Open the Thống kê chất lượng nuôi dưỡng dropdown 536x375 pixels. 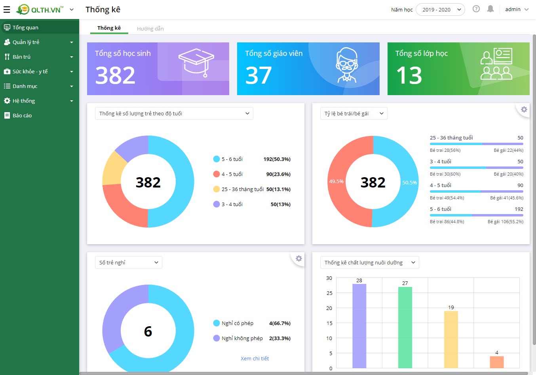point(369,262)
